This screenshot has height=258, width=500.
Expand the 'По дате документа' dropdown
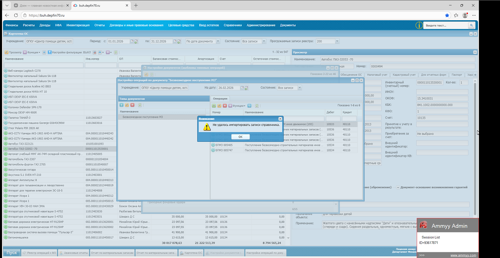(x=218, y=41)
